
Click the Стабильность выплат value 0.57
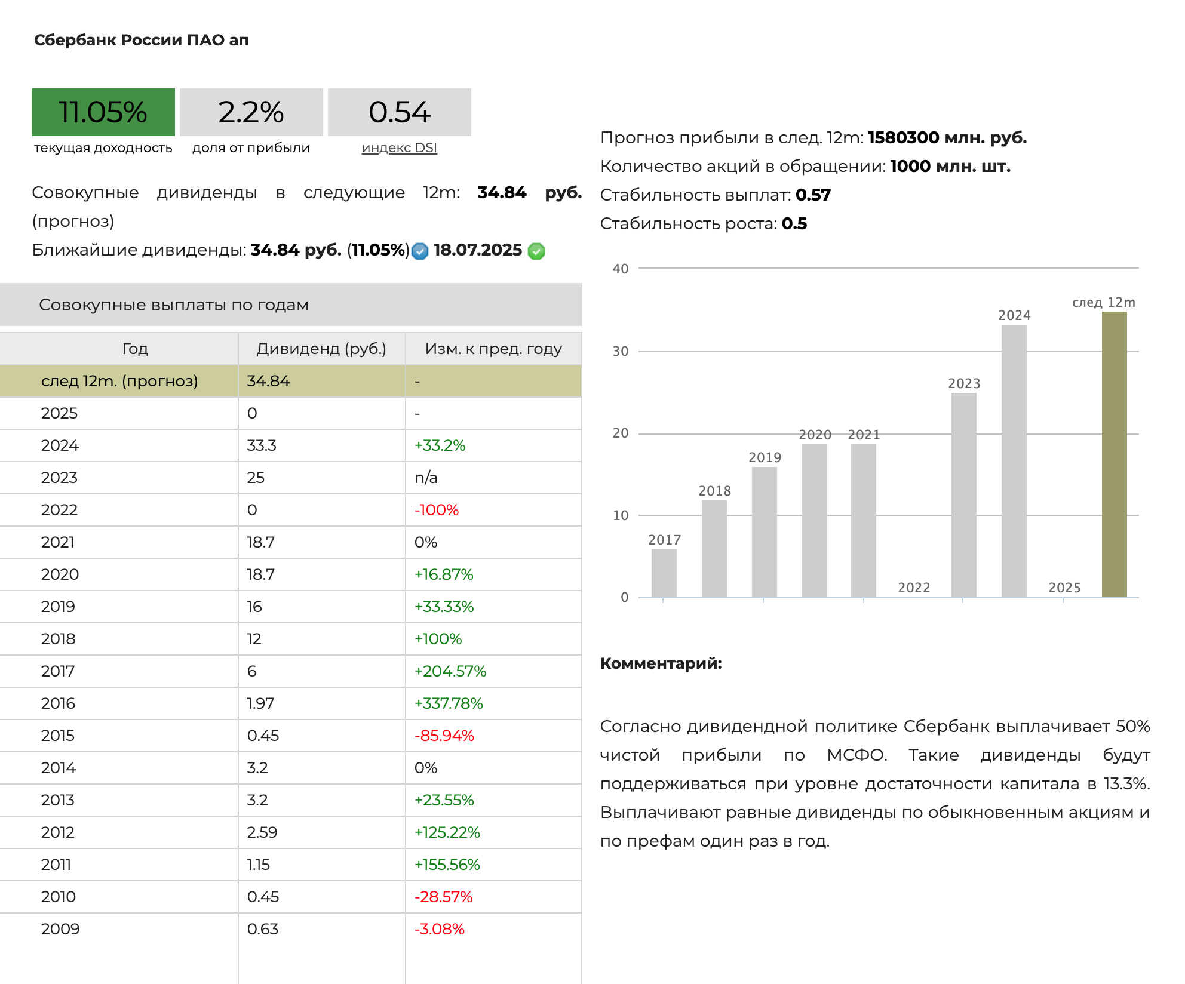pos(813,195)
